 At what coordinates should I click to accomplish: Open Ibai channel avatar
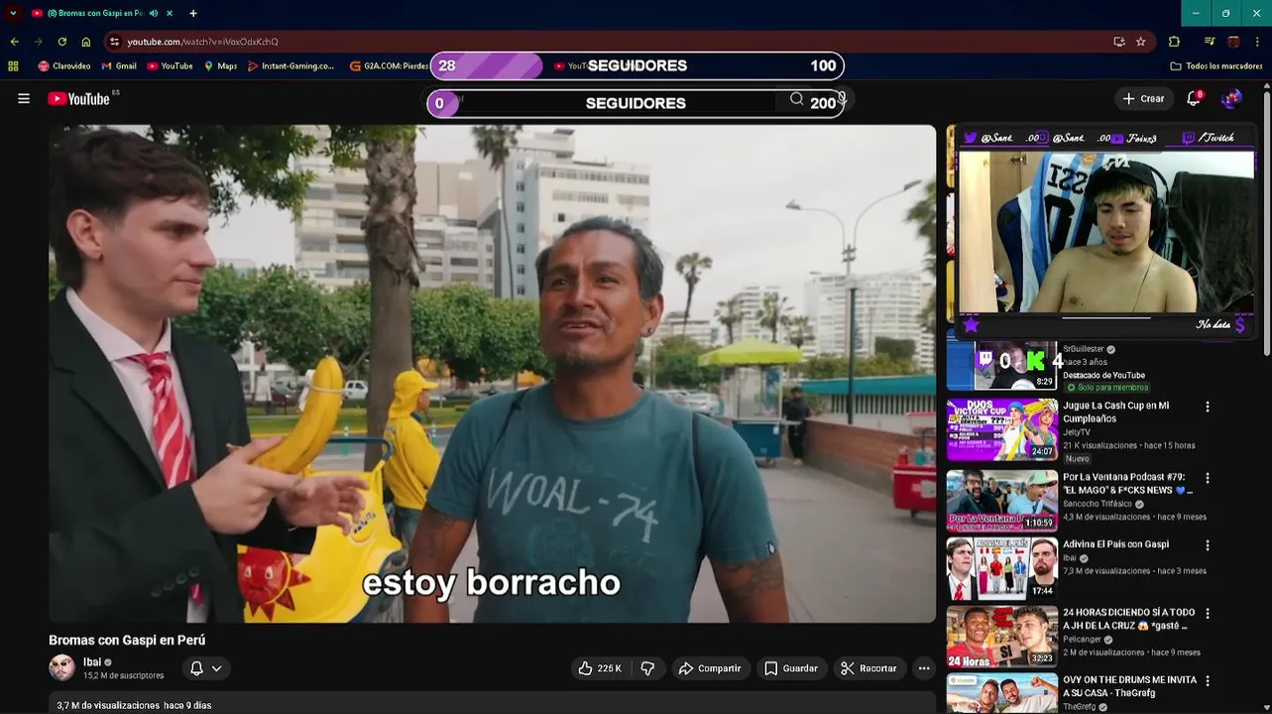61,667
